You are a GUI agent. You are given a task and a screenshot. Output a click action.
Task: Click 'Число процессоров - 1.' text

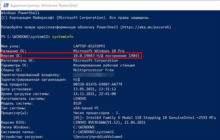97,113
